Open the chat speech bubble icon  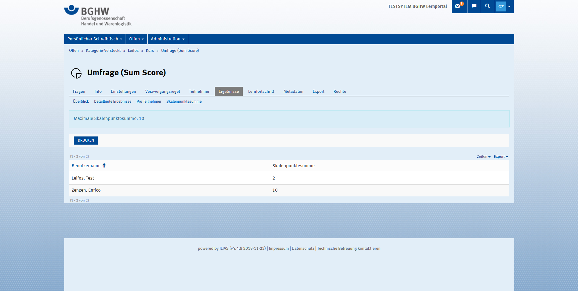(x=474, y=6)
